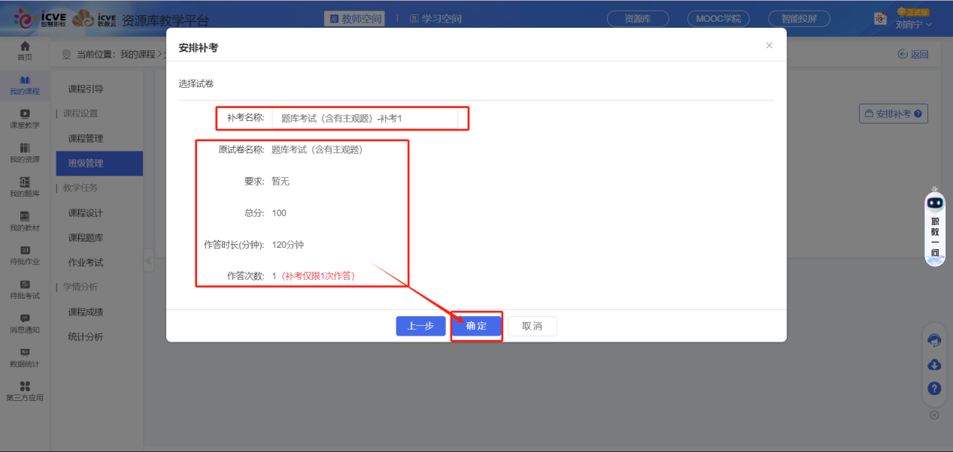This screenshot has height=452, width=953.
Task: Click the 补考名称 input field
Action: 365,118
